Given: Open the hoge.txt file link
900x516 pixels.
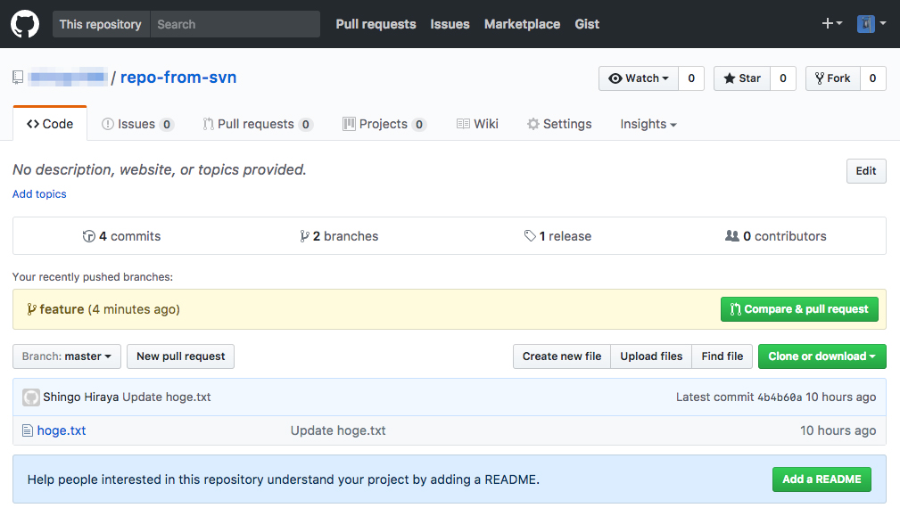Looking at the screenshot, I should tap(62, 430).
